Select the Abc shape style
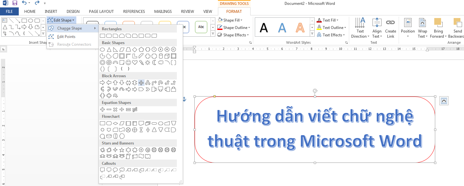The width and height of the screenshot is (464, 186). click(201, 27)
